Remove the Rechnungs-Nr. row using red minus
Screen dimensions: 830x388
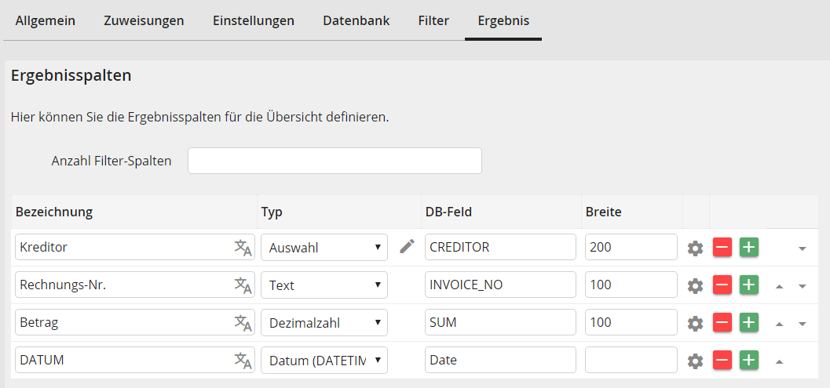[x=722, y=285]
